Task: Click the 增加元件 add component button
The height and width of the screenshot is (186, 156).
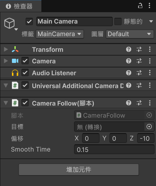Action: point(79,170)
